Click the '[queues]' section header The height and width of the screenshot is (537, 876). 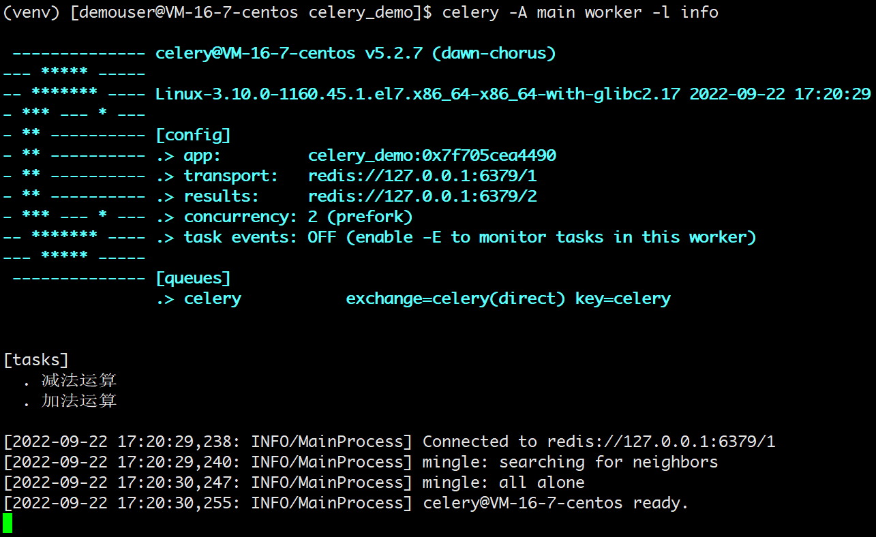coord(194,278)
